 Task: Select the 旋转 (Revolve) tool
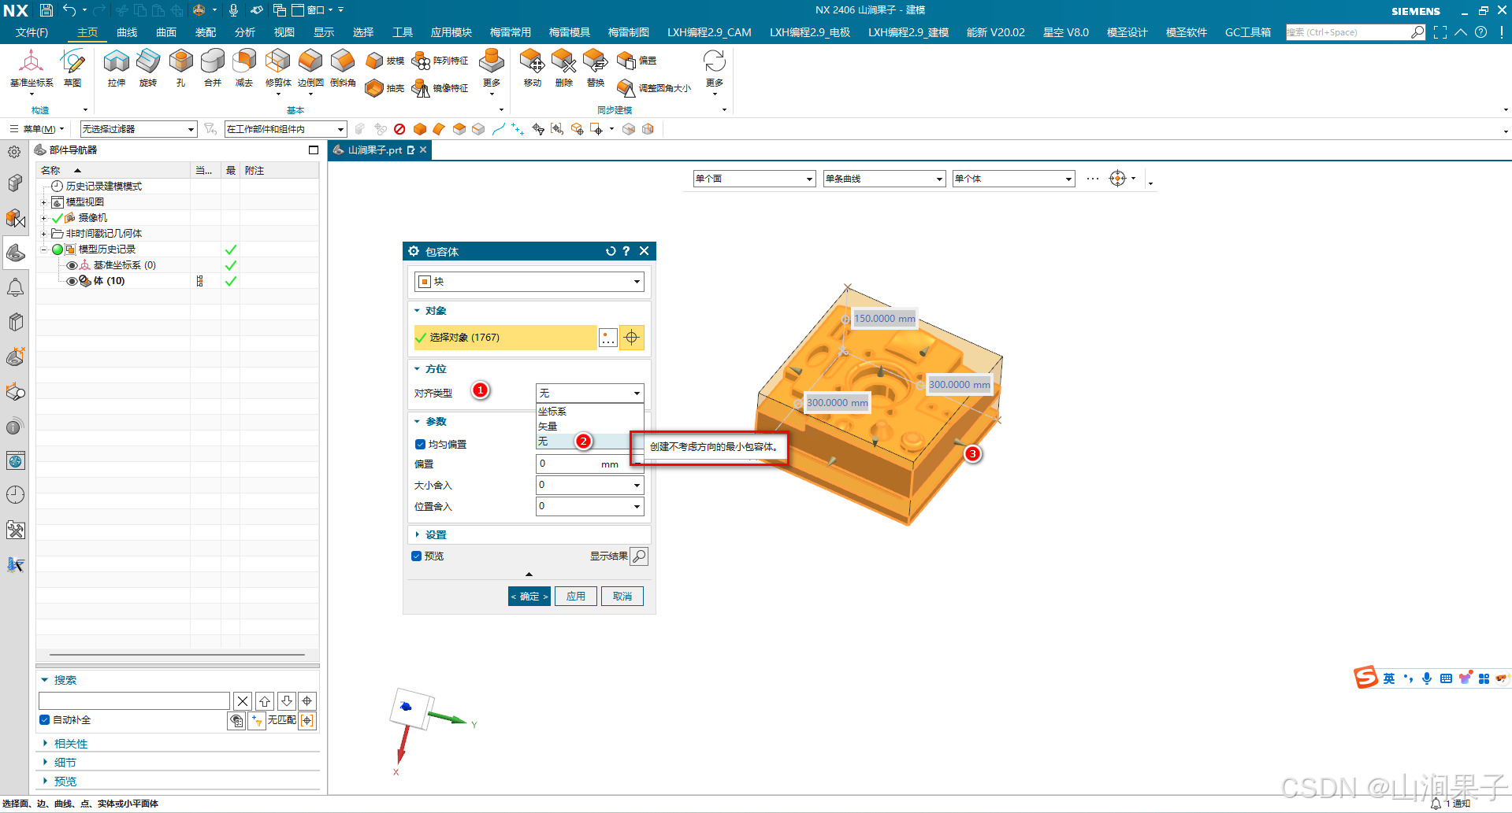148,68
